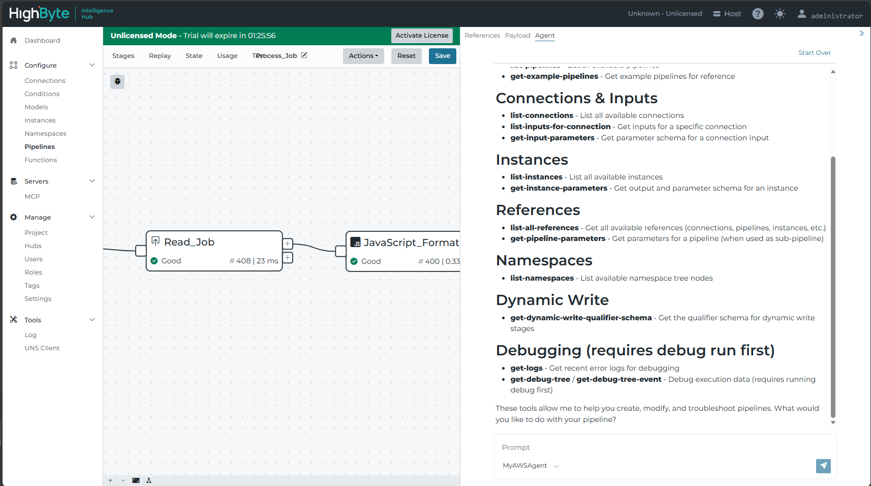The image size is (871, 486).
Task: Click the Save button
Action: click(442, 56)
